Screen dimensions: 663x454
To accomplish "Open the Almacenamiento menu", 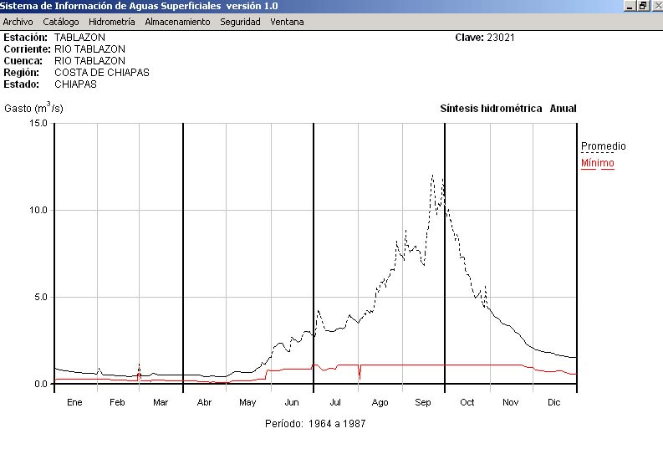I will [x=177, y=22].
